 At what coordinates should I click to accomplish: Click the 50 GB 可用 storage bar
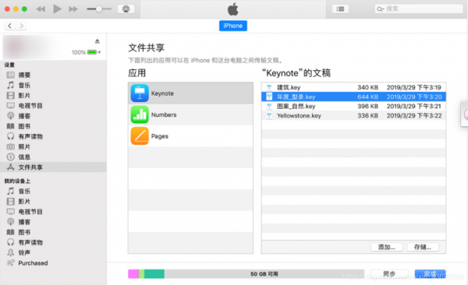pyautogui.click(x=246, y=274)
